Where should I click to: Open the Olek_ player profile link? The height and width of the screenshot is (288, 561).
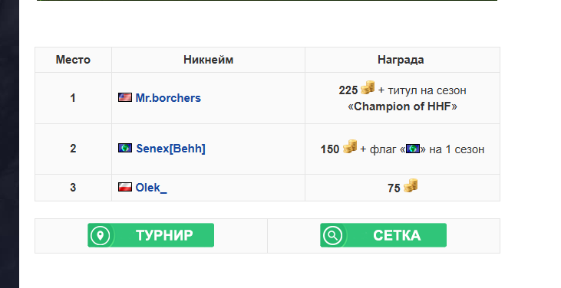tap(151, 188)
